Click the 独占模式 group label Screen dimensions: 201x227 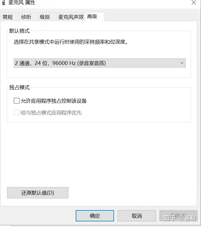pos(19,87)
